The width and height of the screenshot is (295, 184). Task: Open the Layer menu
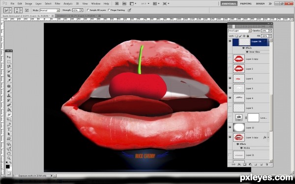[38, 3]
